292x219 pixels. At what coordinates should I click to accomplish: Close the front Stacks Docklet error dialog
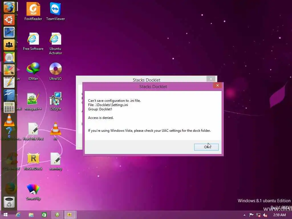(218, 86)
